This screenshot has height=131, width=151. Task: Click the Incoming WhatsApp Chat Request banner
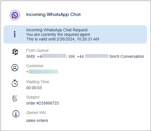[x=75, y=34]
